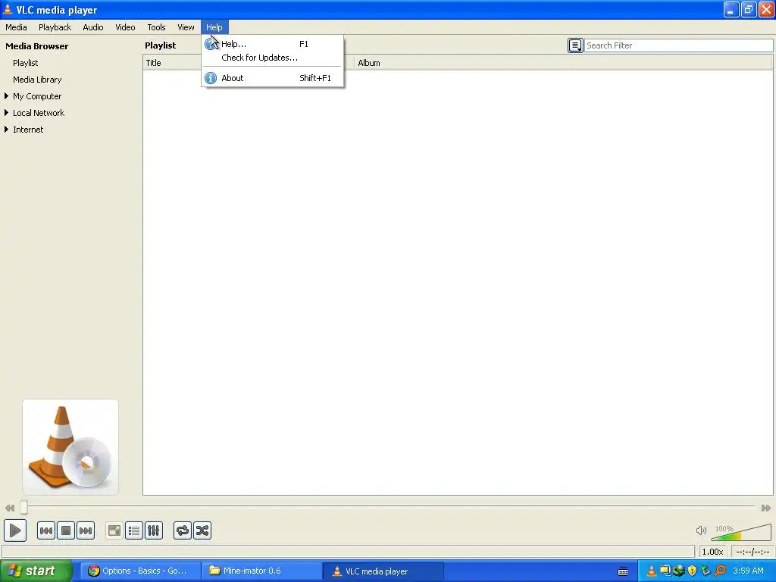Select Check for Updates... menu entry

(x=272, y=58)
